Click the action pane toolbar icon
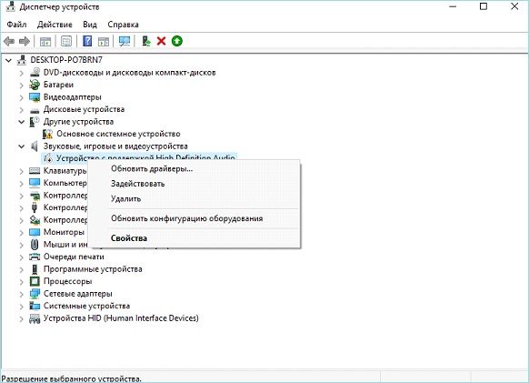Image resolution: width=529 pixels, height=383 pixels. point(104,42)
